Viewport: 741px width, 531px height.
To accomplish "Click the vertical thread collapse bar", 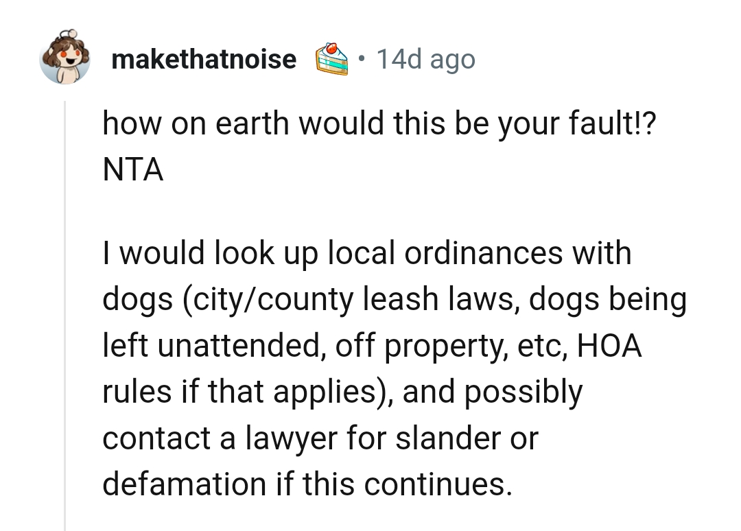I will tap(64, 309).
